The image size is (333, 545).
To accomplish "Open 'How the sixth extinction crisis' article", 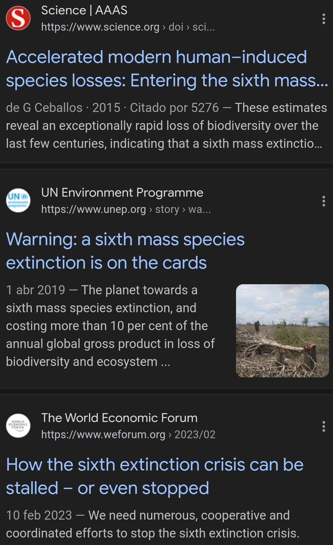I will 155,476.
